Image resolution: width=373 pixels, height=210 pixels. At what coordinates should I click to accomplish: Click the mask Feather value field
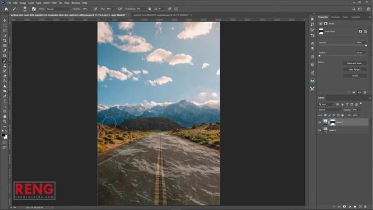[x=360, y=52]
